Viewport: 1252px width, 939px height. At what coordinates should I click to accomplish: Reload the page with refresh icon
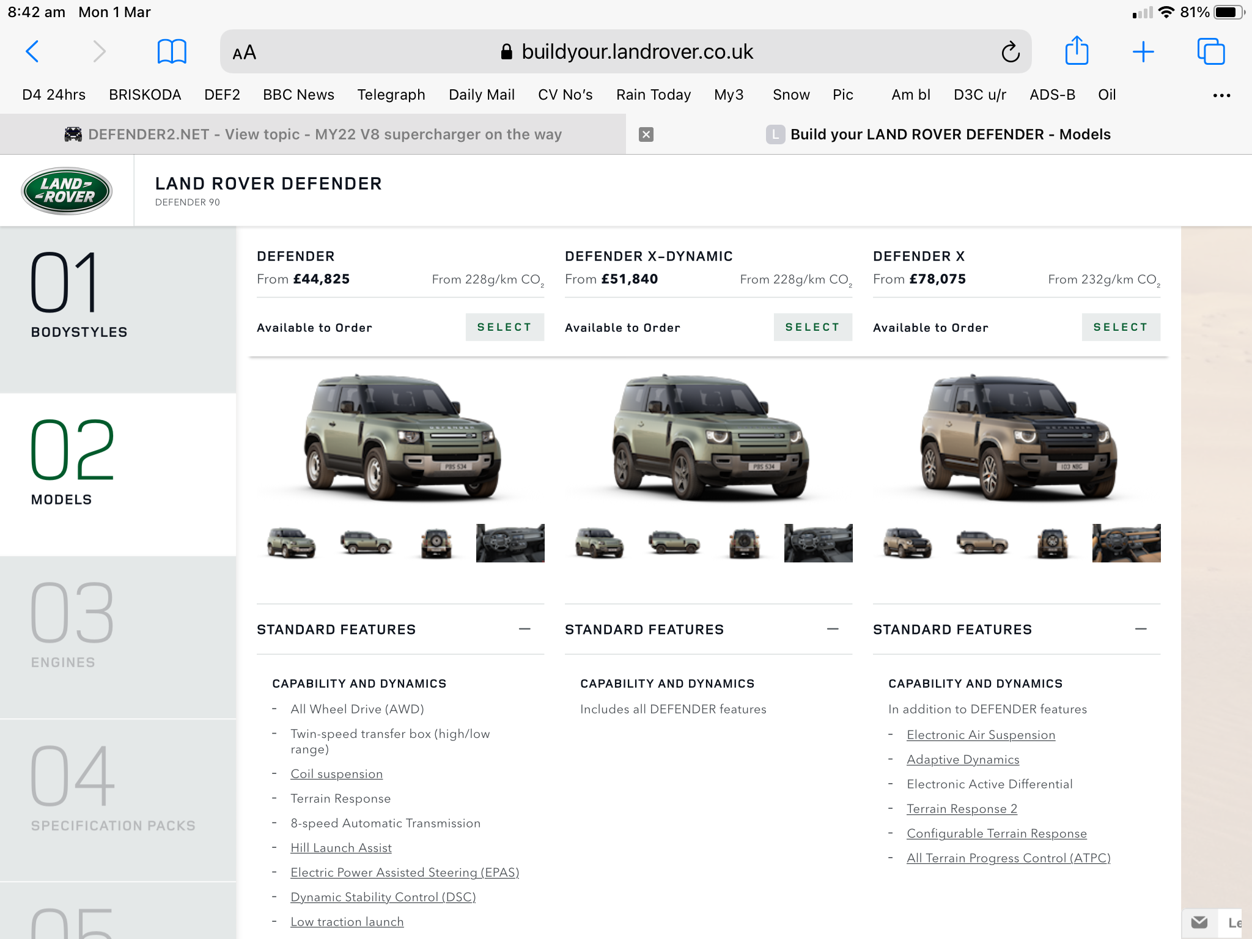click(x=1010, y=52)
